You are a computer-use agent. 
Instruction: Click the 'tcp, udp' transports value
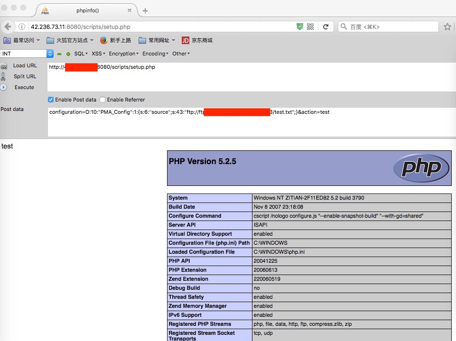coord(263,333)
